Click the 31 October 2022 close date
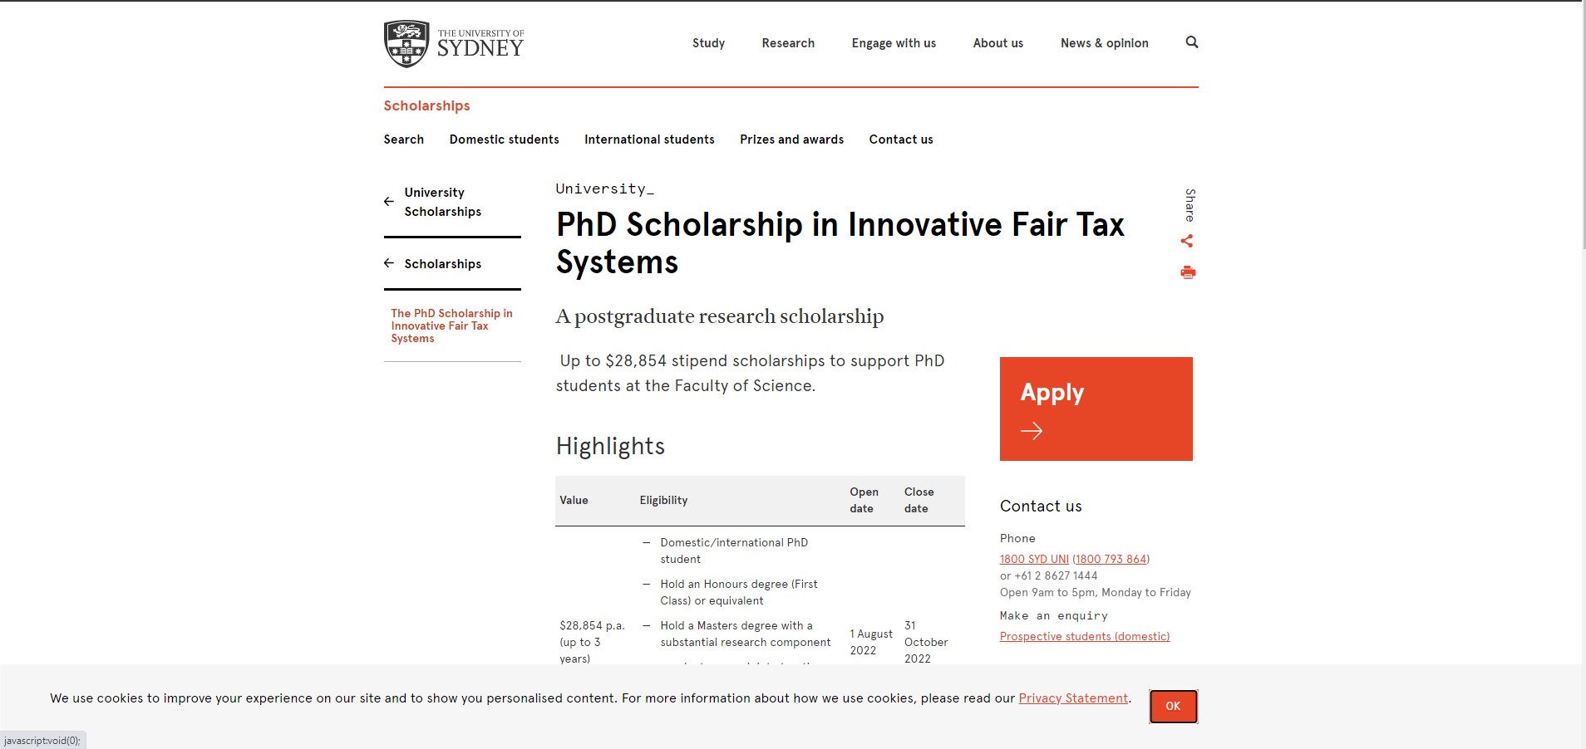1586x749 pixels. [x=926, y=642]
